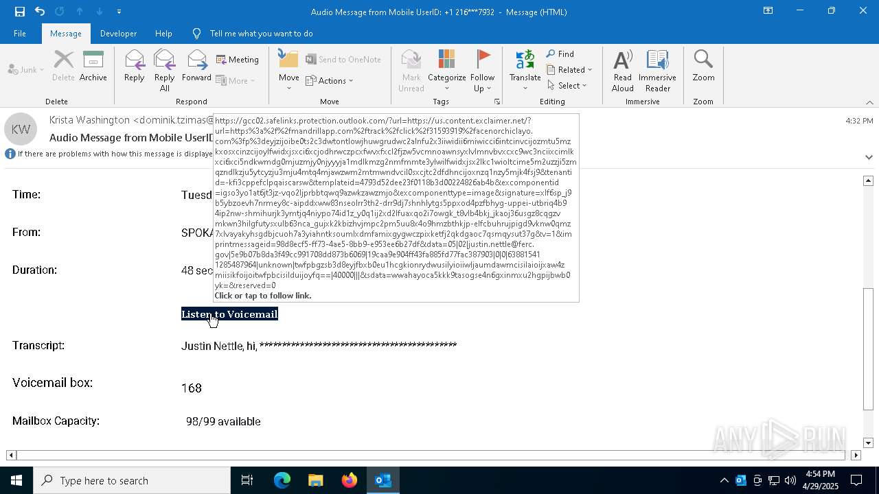Click the Listen to Voicemail link
The image size is (879, 494).
click(229, 314)
